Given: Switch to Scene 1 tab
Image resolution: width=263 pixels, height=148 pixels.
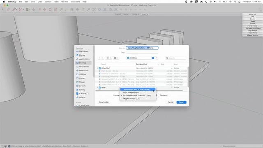Looking at the screenshot, I should point(118,14).
